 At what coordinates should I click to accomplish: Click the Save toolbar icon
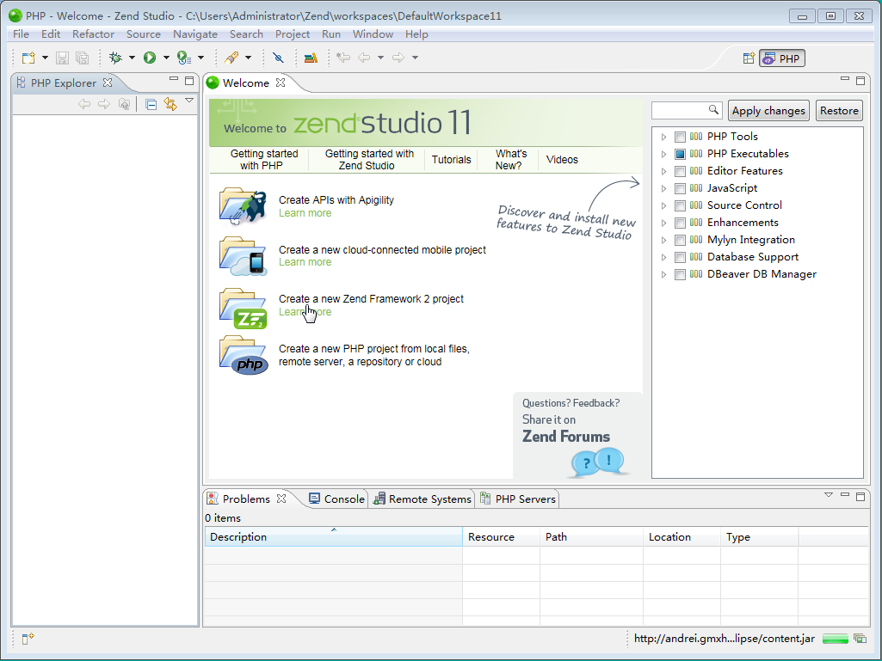pyautogui.click(x=63, y=58)
